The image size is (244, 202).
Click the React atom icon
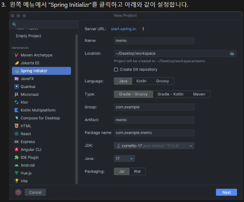[16, 134]
